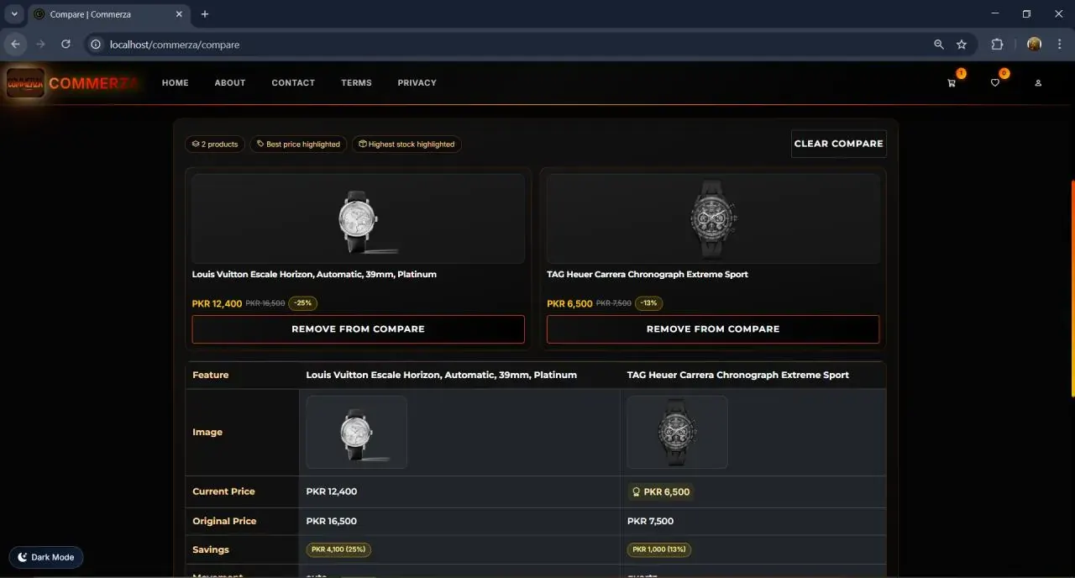Click PKR 12,400 price on card

tap(217, 304)
